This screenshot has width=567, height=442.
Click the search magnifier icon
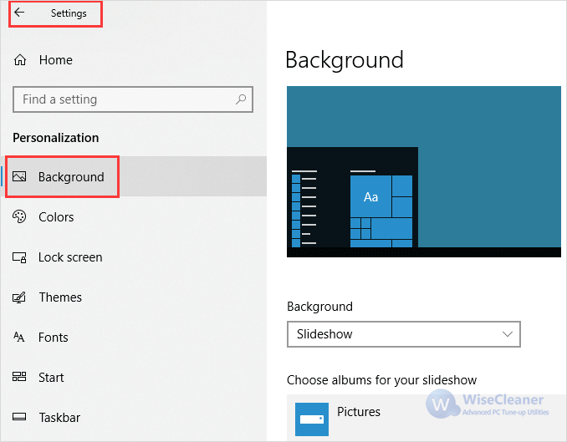pyautogui.click(x=241, y=99)
